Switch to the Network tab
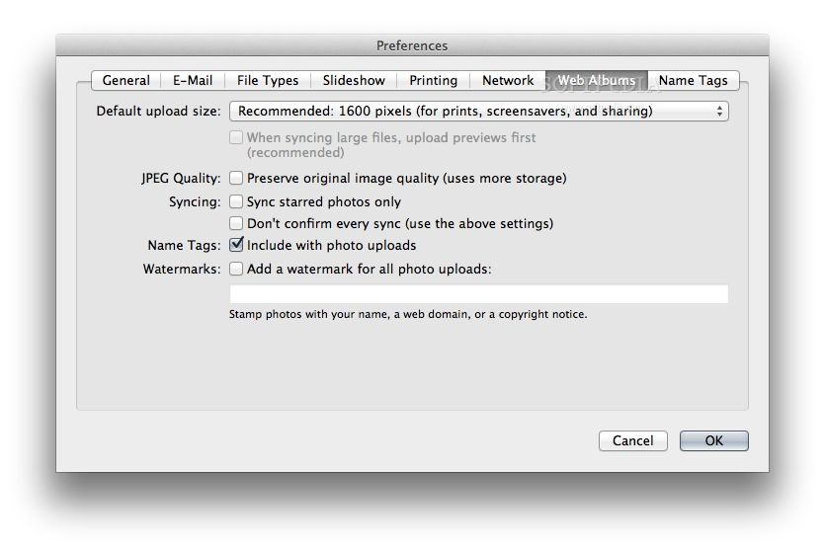This screenshot has width=825, height=550. [508, 80]
